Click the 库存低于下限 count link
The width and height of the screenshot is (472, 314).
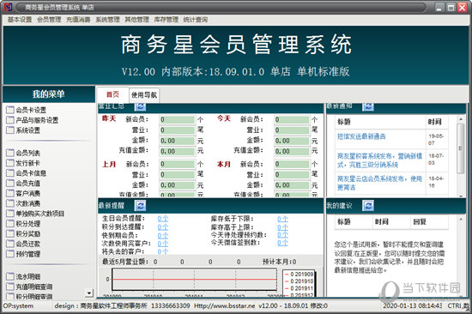(x=282, y=219)
